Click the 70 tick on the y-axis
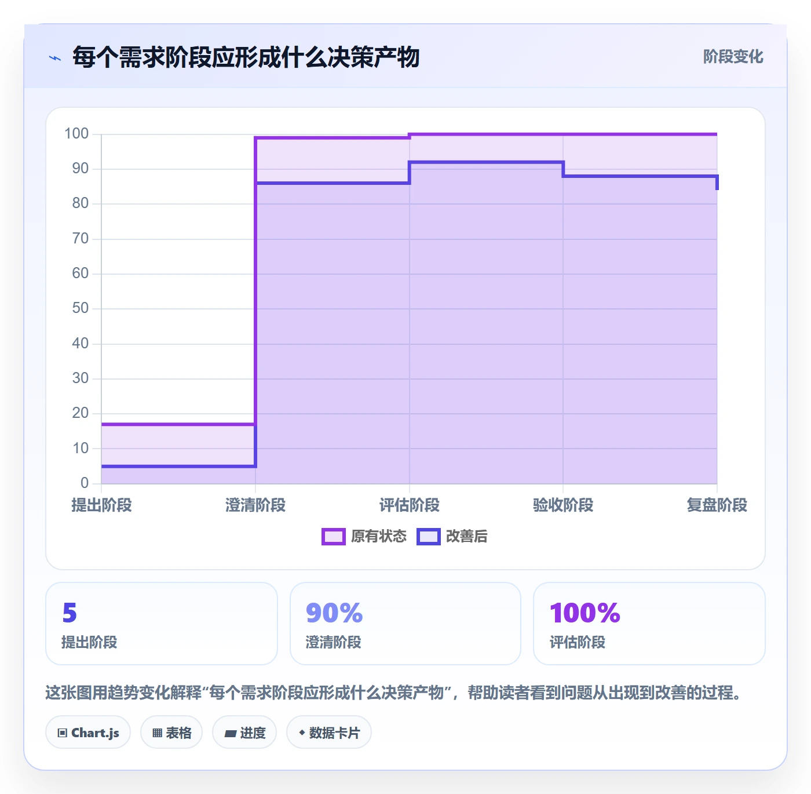811x794 pixels. click(x=81, y=238)
